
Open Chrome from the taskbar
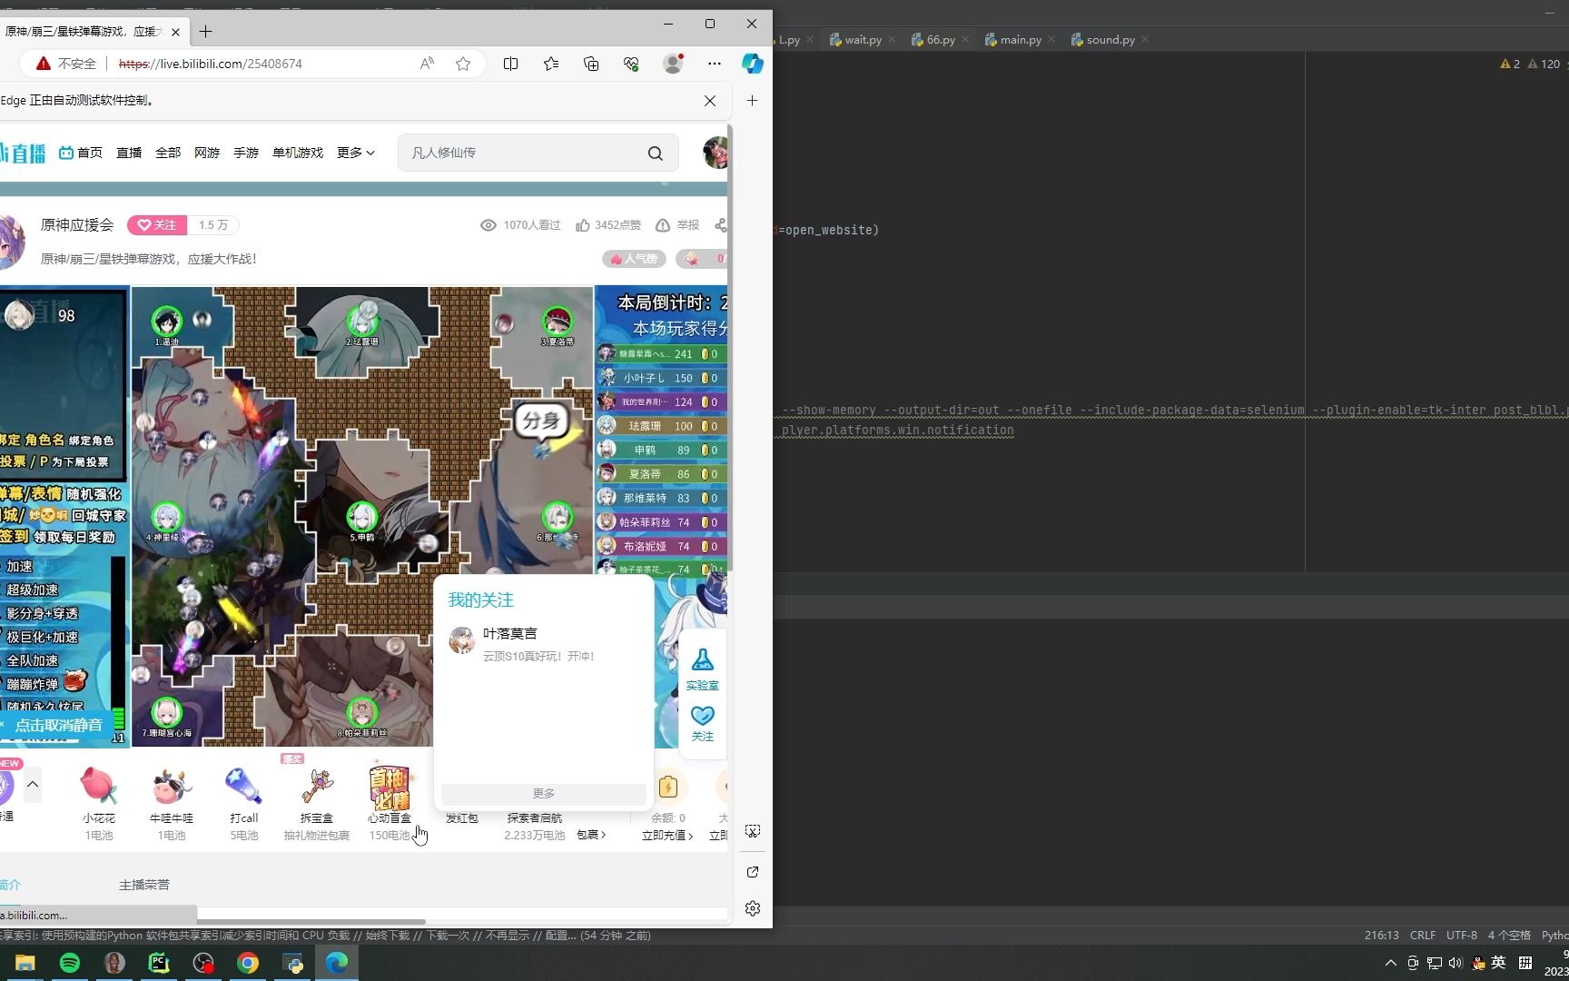click(x=248, y=963)
